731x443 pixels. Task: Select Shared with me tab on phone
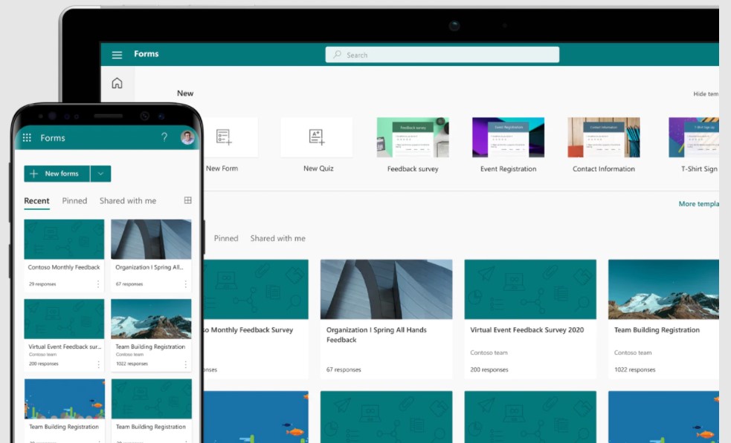pos(128,201)
